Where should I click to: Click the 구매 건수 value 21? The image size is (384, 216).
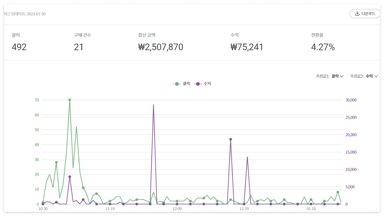[79, 47]
